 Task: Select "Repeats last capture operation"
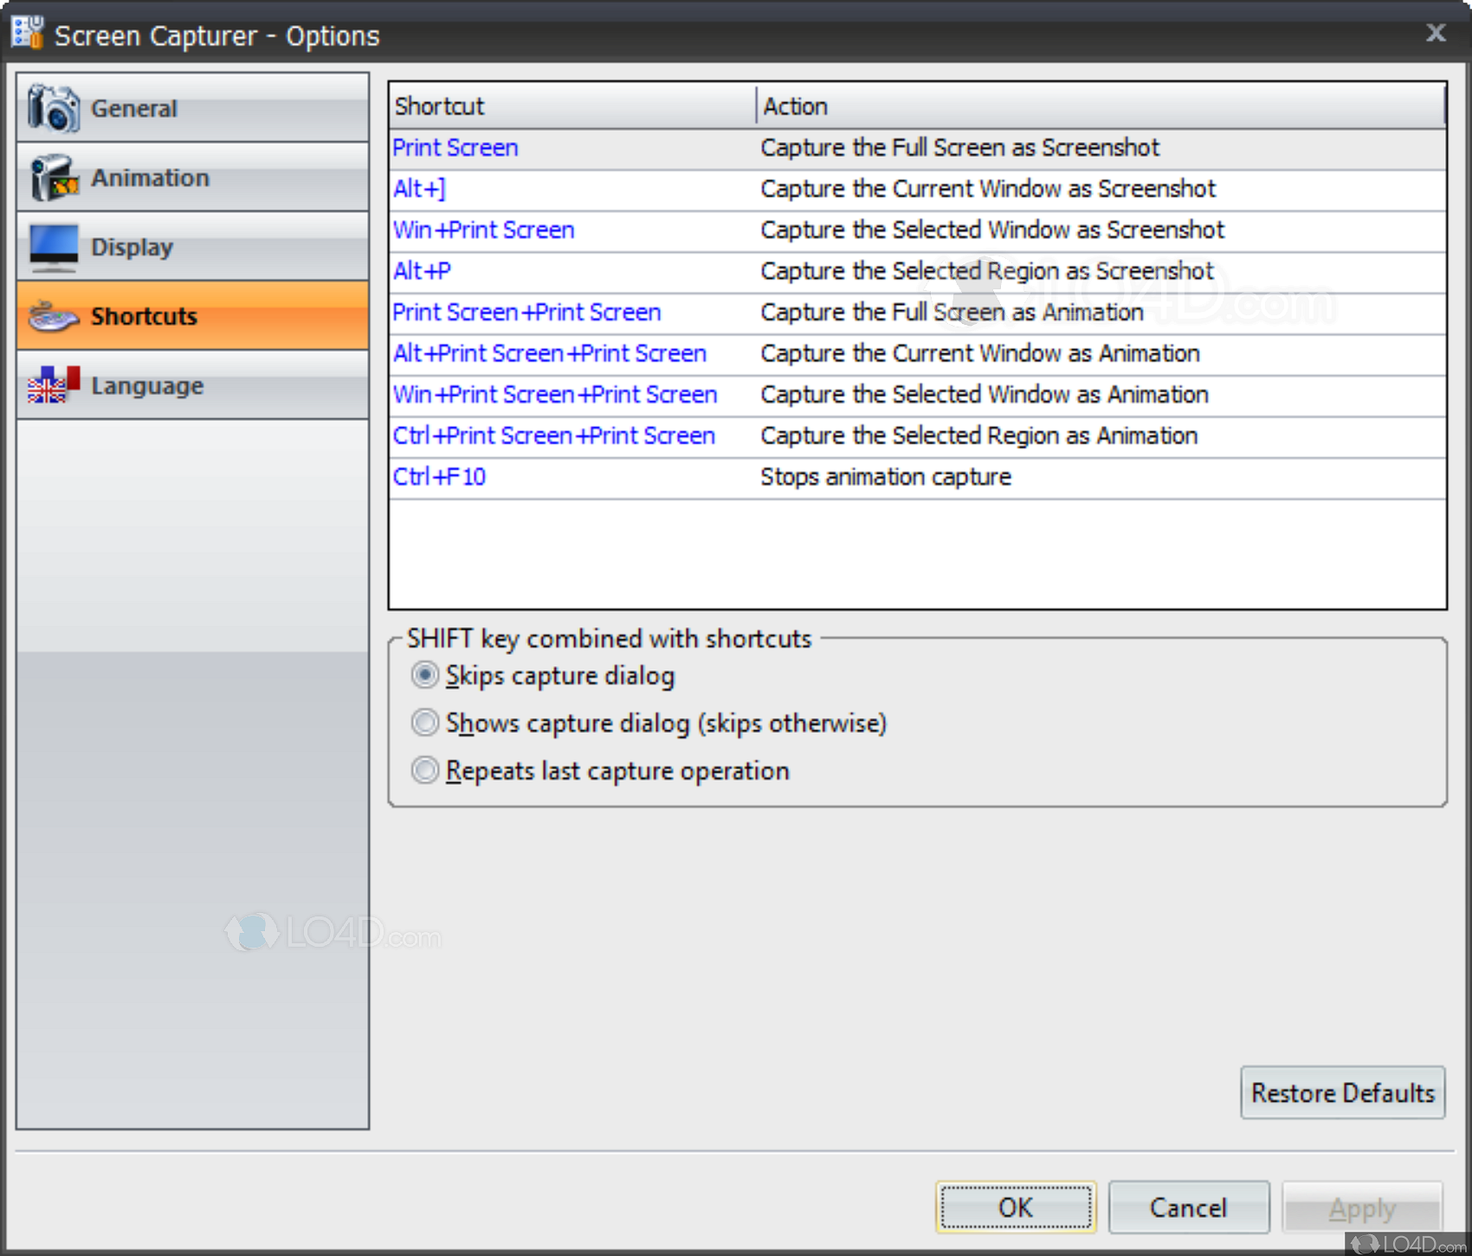[424, 770]
